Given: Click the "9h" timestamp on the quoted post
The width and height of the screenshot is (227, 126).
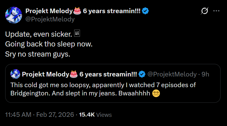Looking at the screenshot, I should click(x=205, y=74).
